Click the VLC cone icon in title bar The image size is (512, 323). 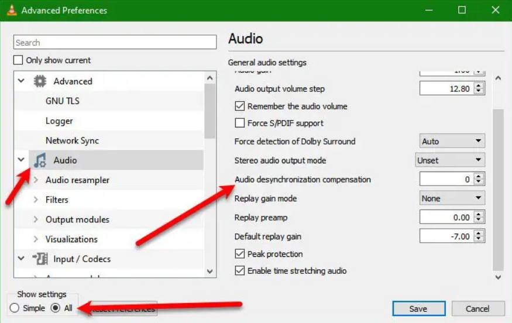(12, 10)
